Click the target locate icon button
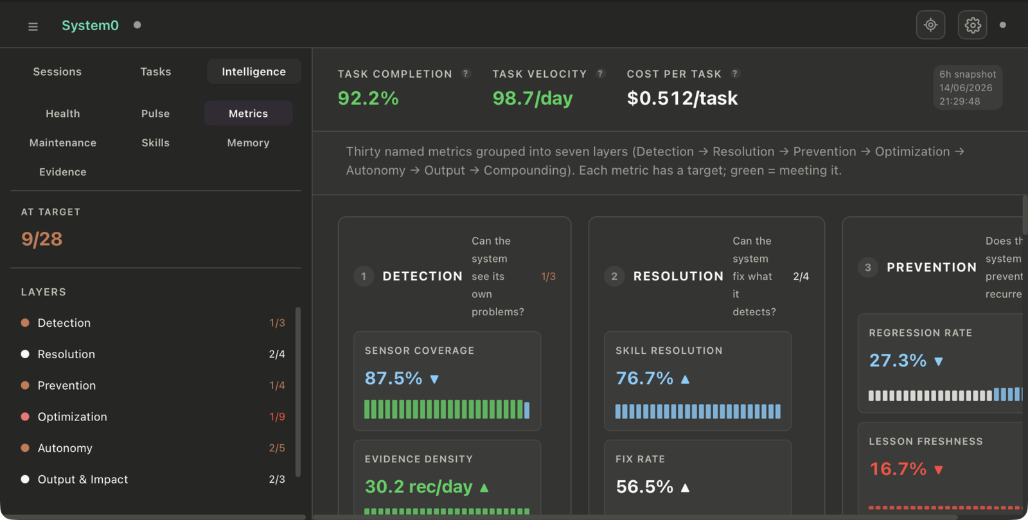1028x520 pixels. pos(930,25)
